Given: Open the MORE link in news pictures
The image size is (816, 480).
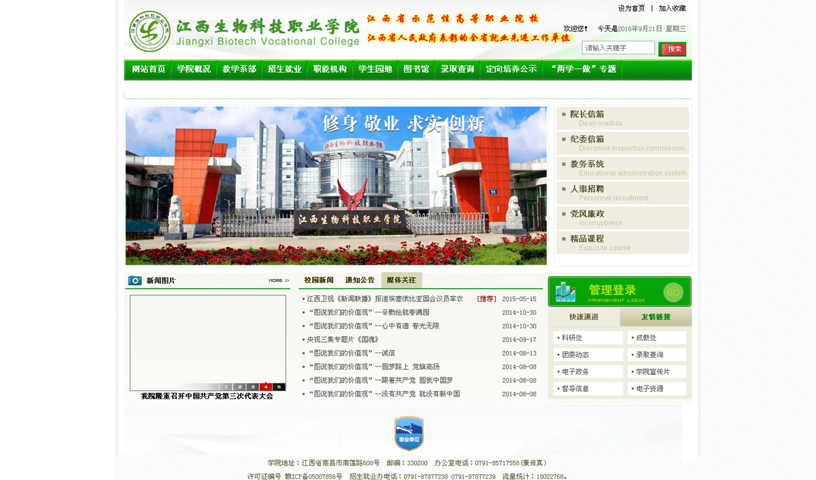Looking at the screenshot, I should click(279, 280).
